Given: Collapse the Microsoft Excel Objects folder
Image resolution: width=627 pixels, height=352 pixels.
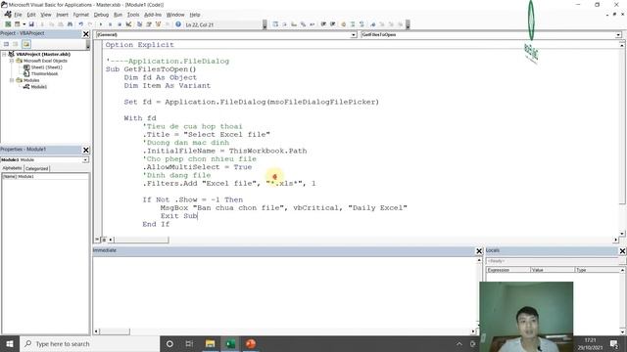Looking at the screenshot, I should coord(12,61).
